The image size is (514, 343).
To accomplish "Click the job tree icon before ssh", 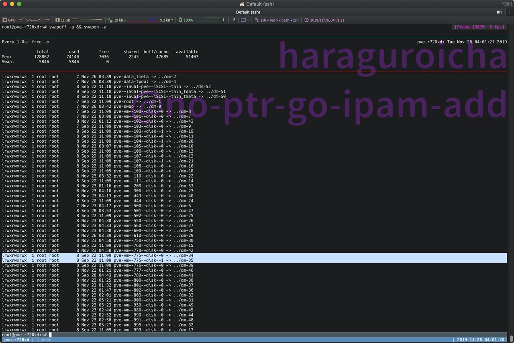I will point(257,20).
